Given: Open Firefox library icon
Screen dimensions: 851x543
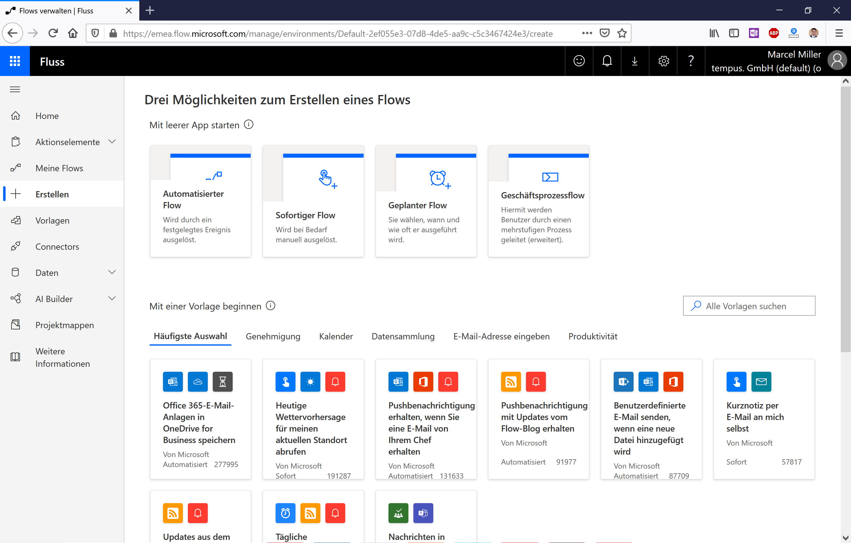Looking at the screenshot, I should (x=714, y=33).
